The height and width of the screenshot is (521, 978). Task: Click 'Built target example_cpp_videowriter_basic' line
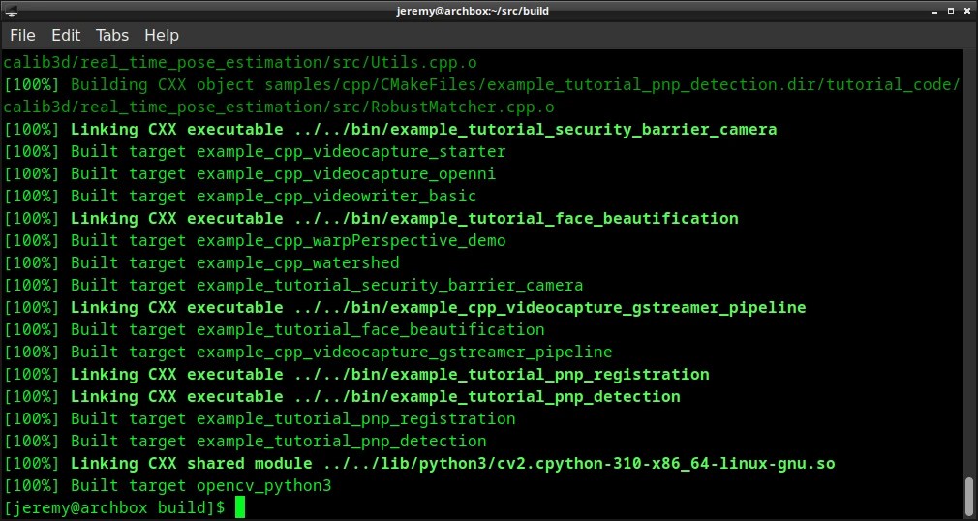240,196
